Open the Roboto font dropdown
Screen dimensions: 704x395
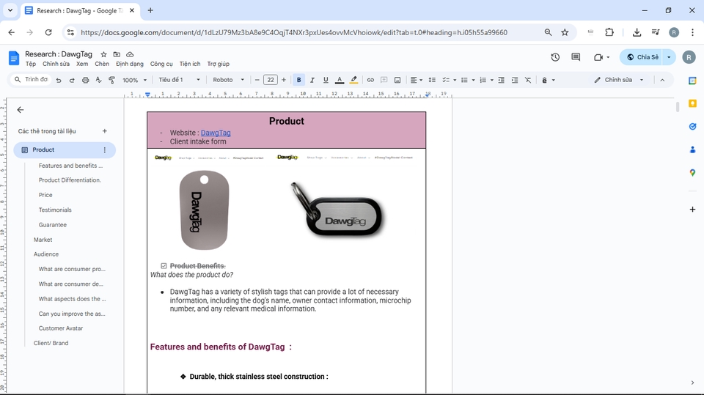tap(229, 80)
